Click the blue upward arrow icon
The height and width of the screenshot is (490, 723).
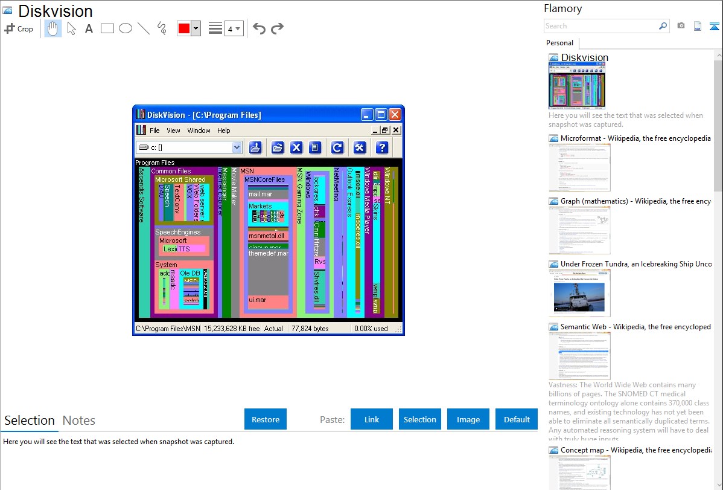click(714, 26)
